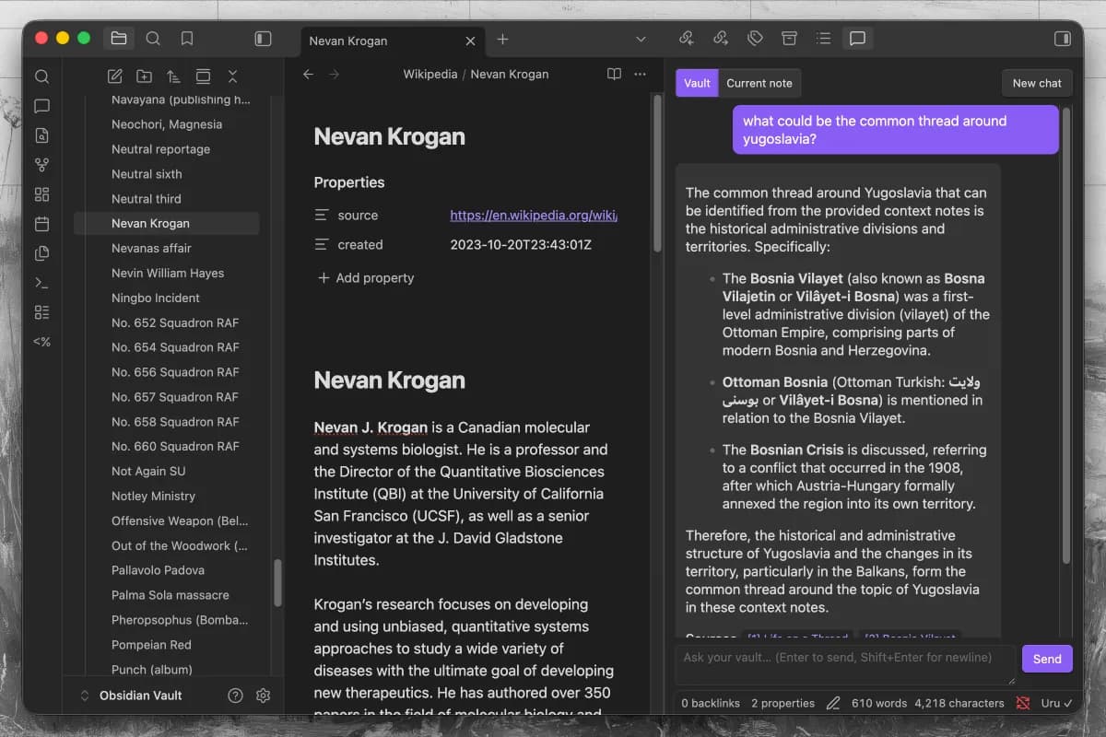Open settings gear next to Obsidian Vault
The width and height of the screenshot is (1106, 737).
[264, 696]
